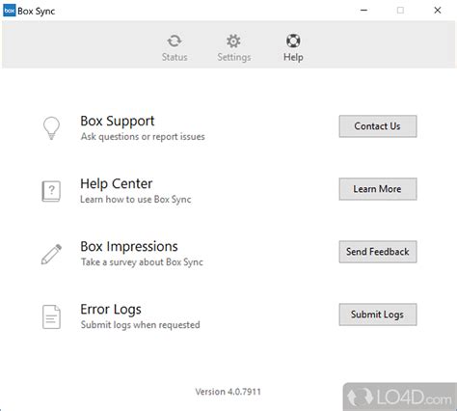Click the Box Support lightbulb icon
The height and width of the screenshot is (411, 457).
(51, 127)
